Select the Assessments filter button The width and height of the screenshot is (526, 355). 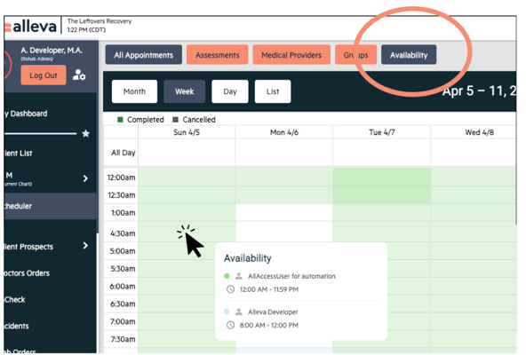coord(218,55)
